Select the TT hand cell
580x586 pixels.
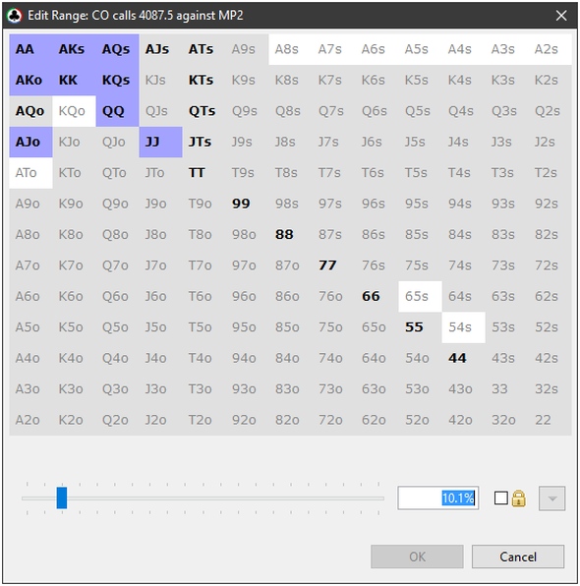204,173
